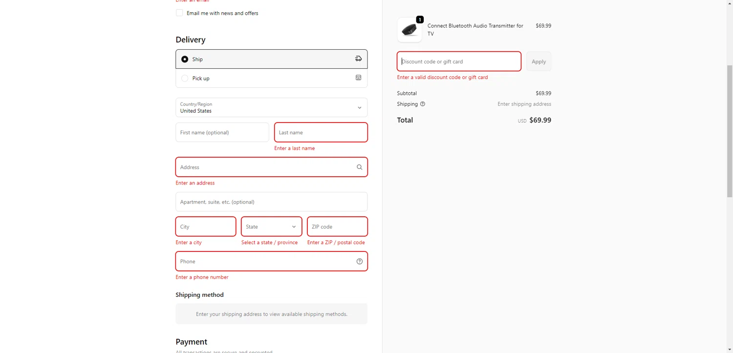
Task: Click the Delivery section heading
Action: pyautogui.click(x=191, y=40)
